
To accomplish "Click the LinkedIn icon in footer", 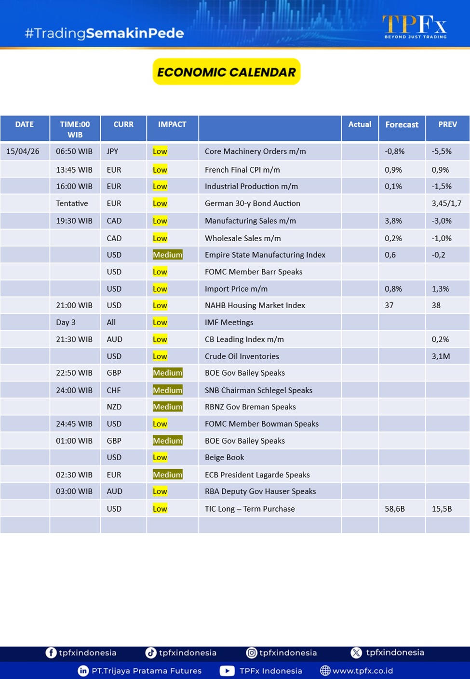I will coord(83,671).
